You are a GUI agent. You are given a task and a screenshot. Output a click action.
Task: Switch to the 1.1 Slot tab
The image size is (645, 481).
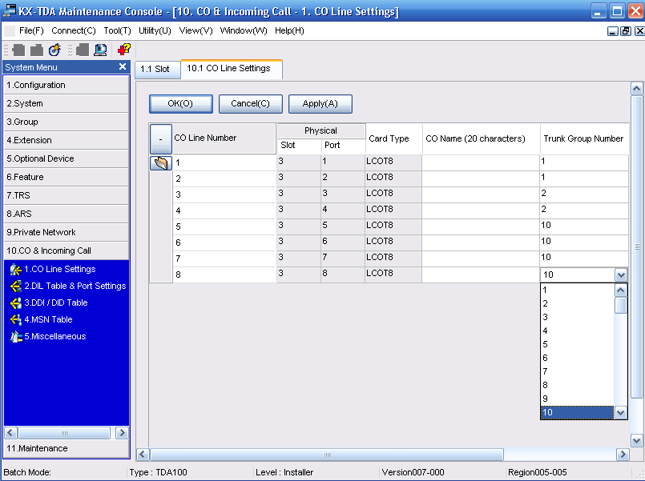pos(158,70)
